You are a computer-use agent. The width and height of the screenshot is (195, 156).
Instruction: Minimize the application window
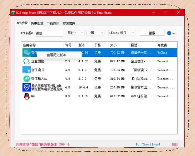154,13
